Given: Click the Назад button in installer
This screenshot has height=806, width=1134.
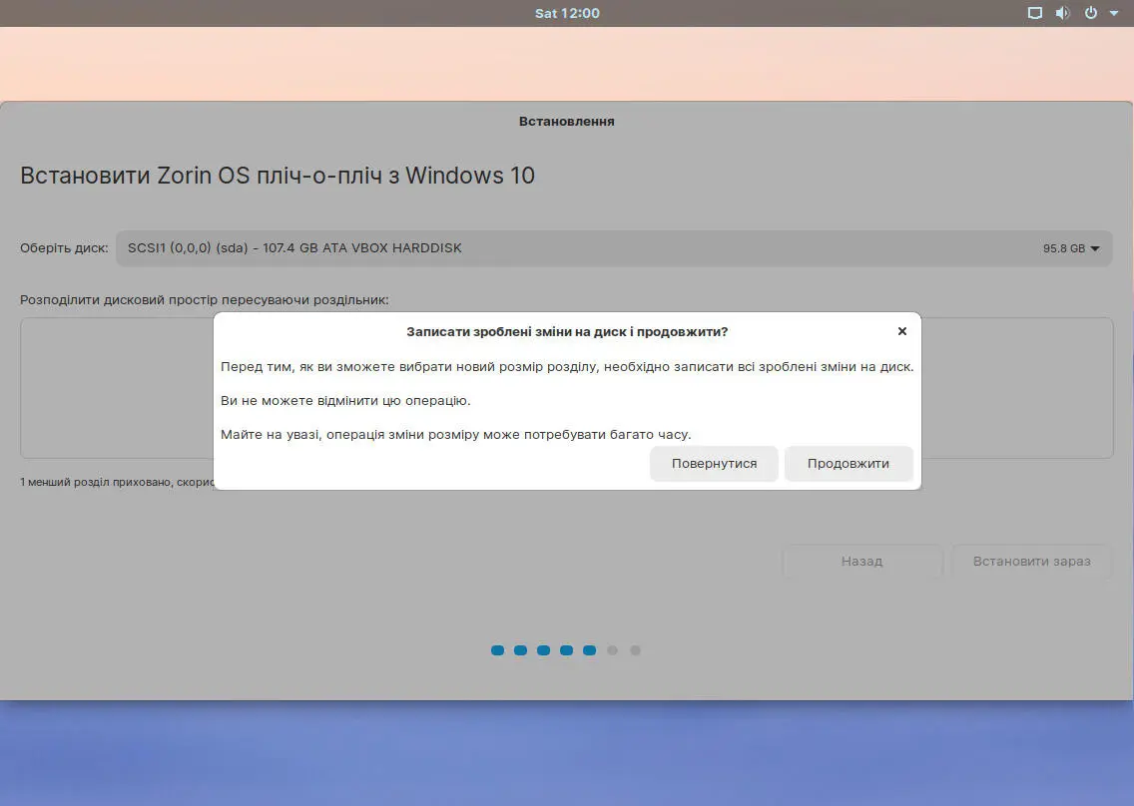Looking at the screenshot, I should tap(862, 561).
